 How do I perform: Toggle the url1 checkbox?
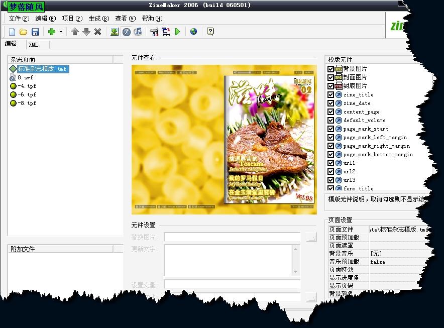pos(330,163)
